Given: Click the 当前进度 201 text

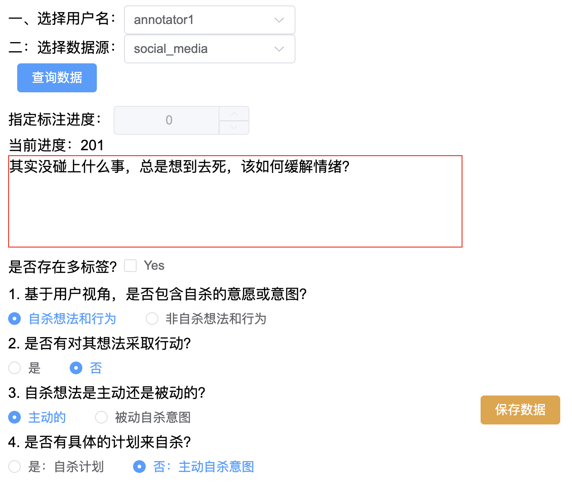Looking at the screenshot, I should click(x=57, y=145).
